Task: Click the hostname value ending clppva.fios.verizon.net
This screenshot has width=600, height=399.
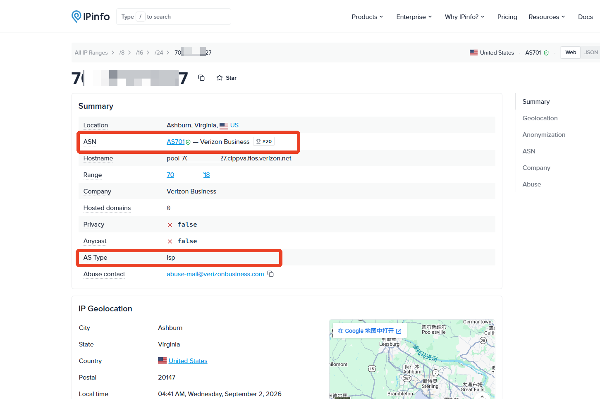Action: click(229, 158)
